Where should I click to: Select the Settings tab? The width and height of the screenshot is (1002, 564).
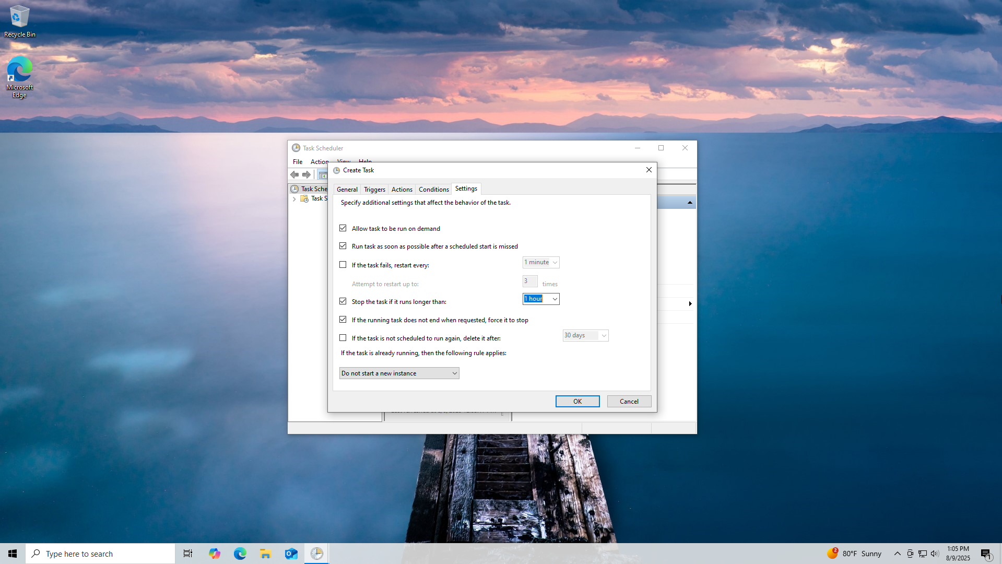point(466,189)
